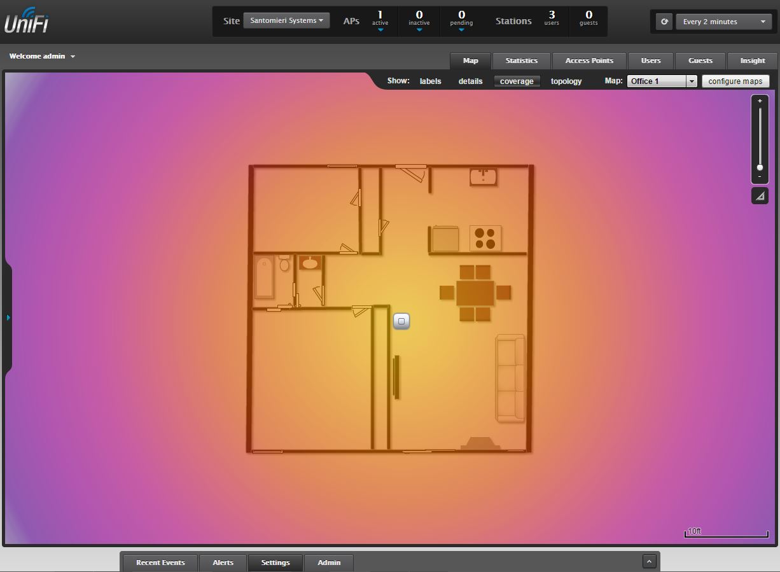This screenshot has width=780, height=572.
Task: Toggle topology view on the map
Action: (566, 81)
